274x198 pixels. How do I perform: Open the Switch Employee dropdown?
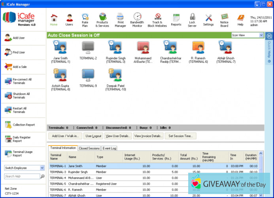click(x=42, y=168)
